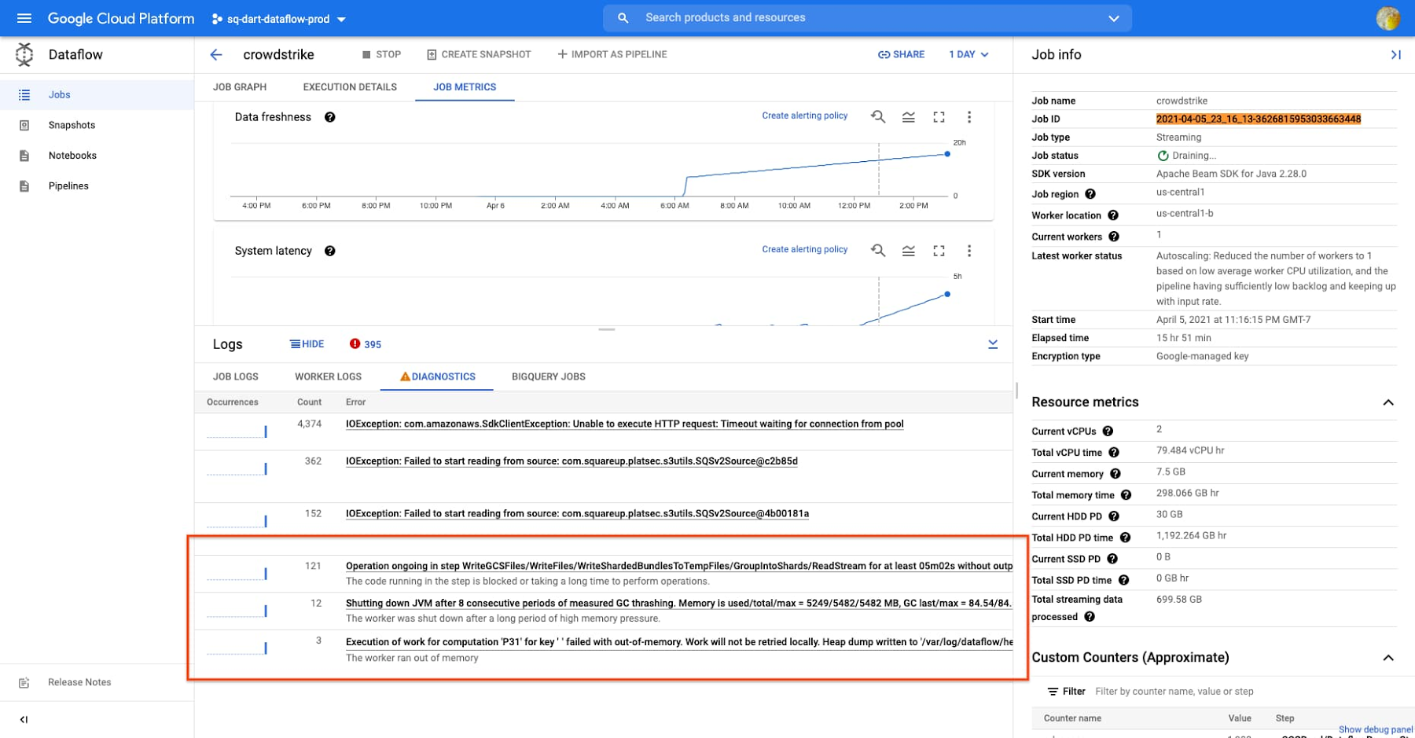Click help icon beside Job region

click(x=1090, y=194)
